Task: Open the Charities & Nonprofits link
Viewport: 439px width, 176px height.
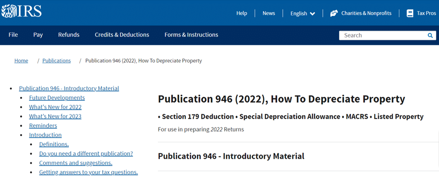Action: coord(366,13)
